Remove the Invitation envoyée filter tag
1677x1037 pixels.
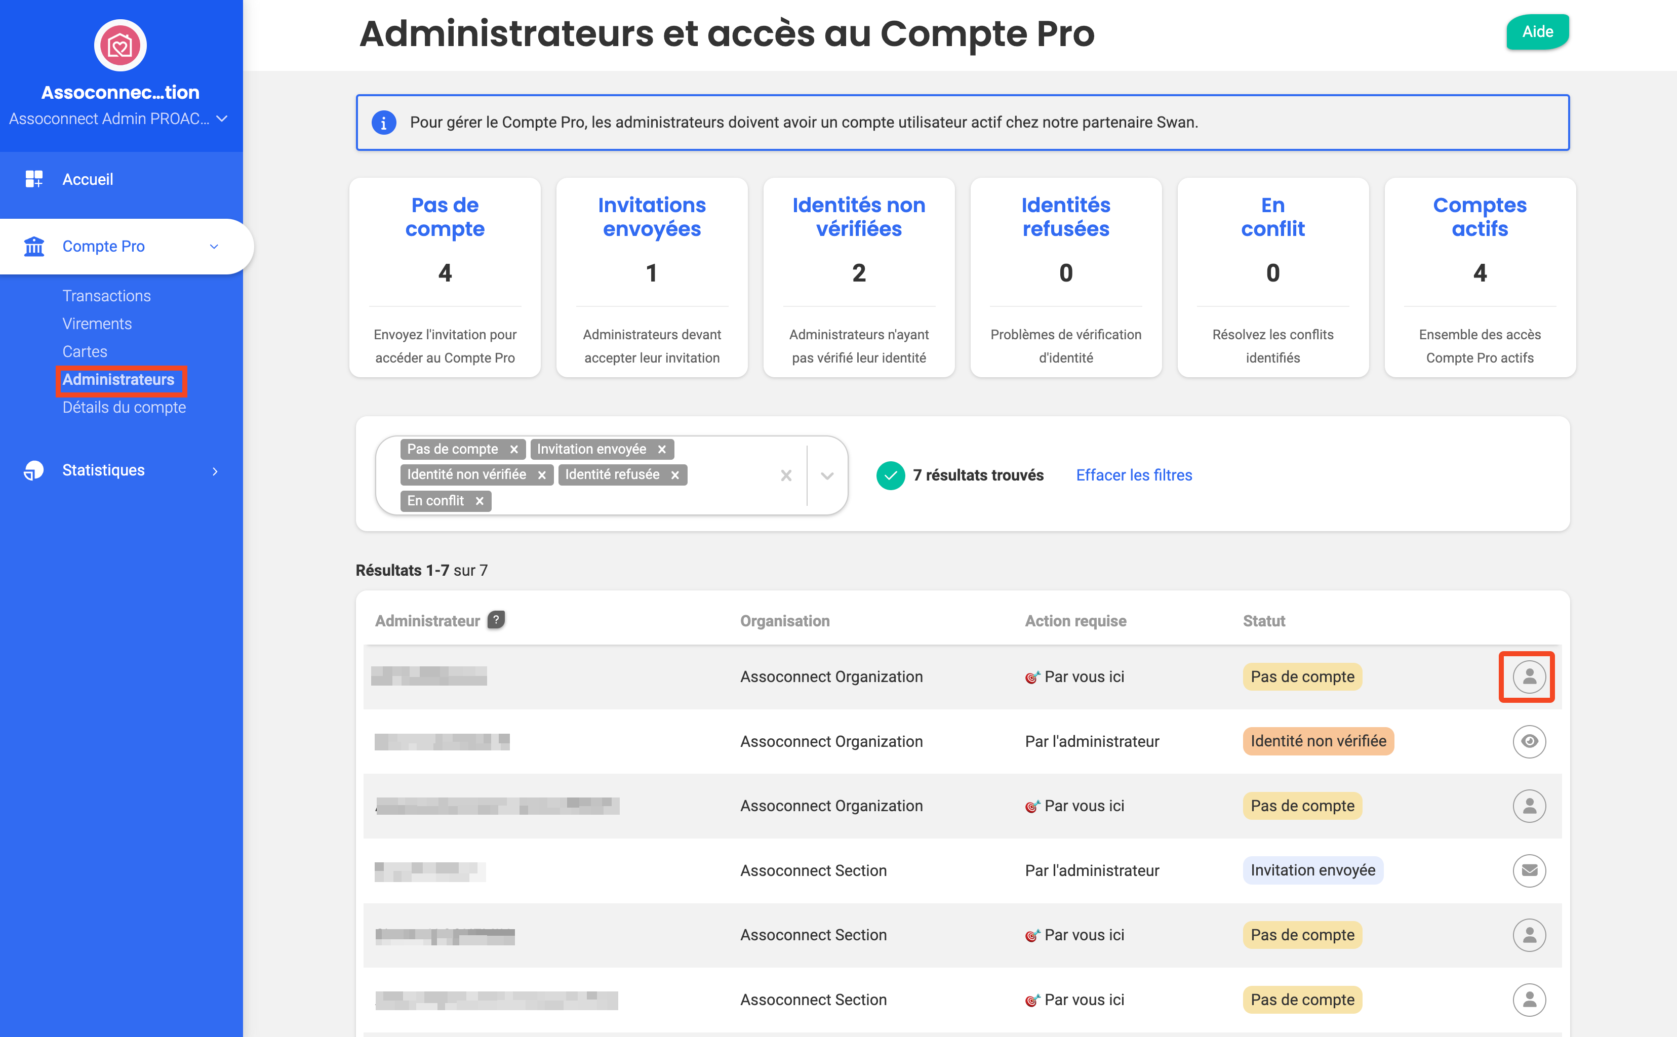(x=662, y=449)
